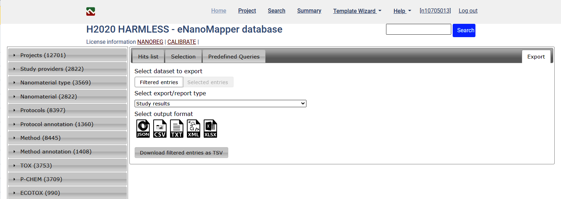Open Project navigation link
This screenshot has height=199, width=561.
(247, 11)
